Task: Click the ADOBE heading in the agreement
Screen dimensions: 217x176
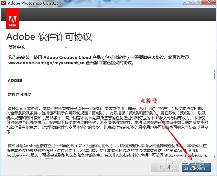Action: click(x=15, y=81)
